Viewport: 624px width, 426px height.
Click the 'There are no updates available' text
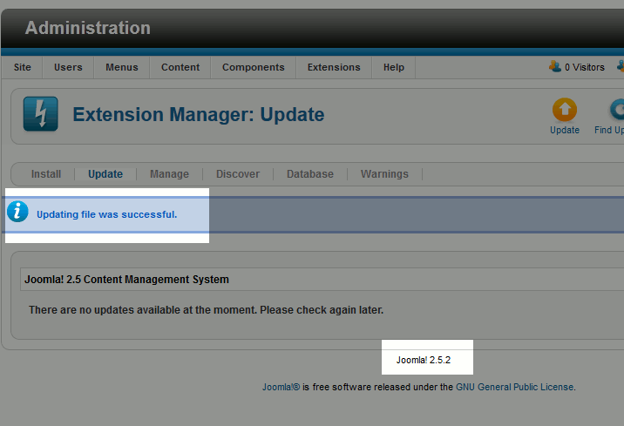(x=206, y=310)
